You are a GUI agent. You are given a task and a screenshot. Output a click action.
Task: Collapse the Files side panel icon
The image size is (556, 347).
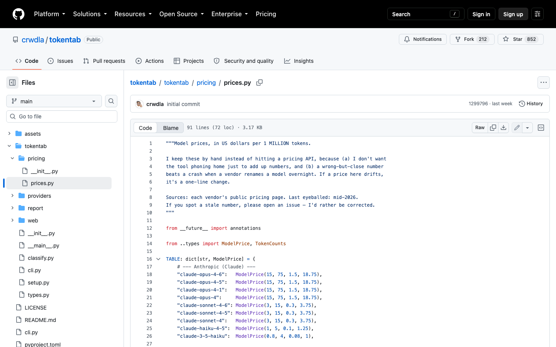(12, 83)
